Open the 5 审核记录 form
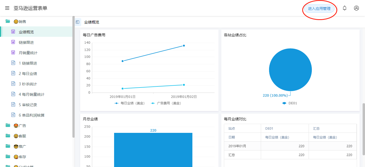Viewport: 365px width, 167px height. [x=36, y=105]
